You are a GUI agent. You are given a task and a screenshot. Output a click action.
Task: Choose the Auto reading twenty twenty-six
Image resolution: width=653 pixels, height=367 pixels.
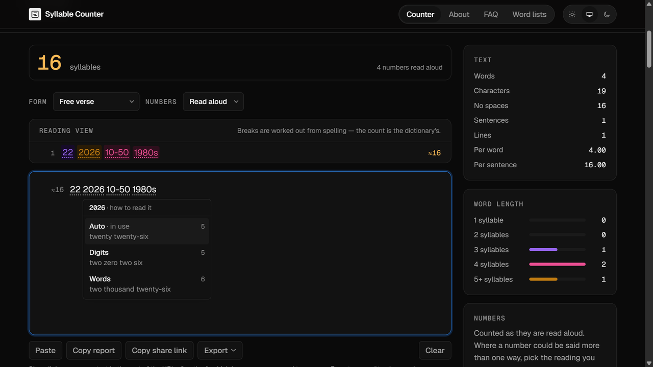(x=147, y=231)
